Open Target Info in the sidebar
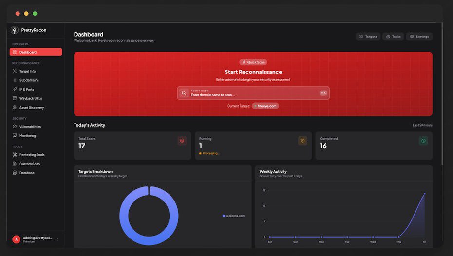The height and width of the screenshot is (256, 453). pos(36,71)
